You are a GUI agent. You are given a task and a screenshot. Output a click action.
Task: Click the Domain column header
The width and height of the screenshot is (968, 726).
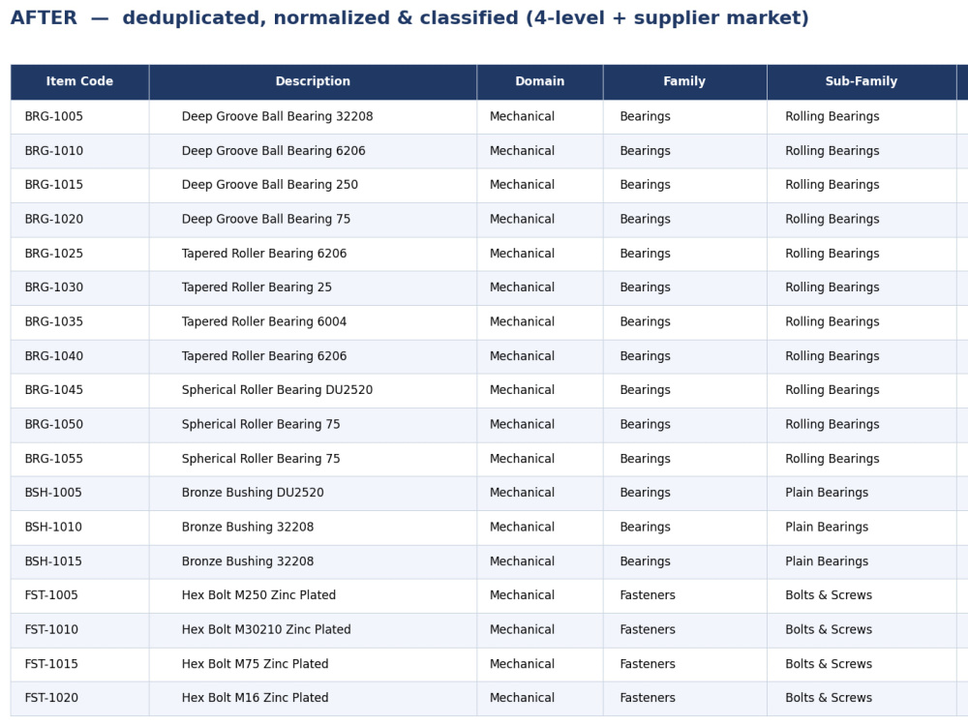point(540,81)
